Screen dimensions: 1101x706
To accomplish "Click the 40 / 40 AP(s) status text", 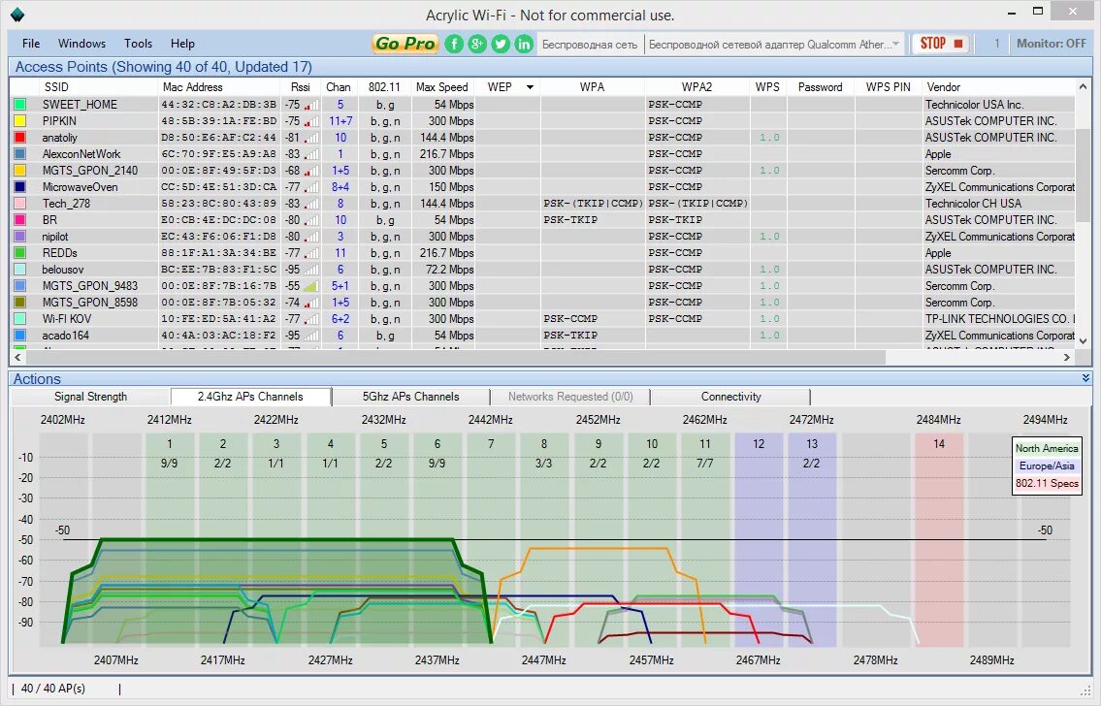I will [53, 689].
